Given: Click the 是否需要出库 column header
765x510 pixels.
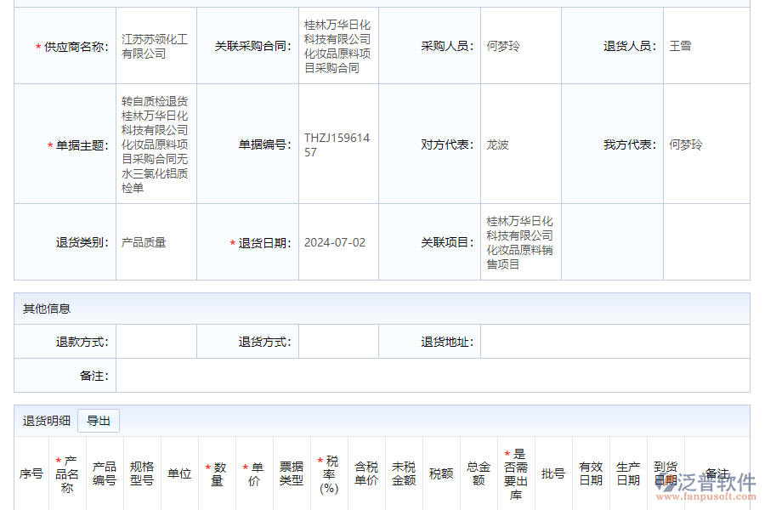Looking at the screenshot, I should pos(514,475).
